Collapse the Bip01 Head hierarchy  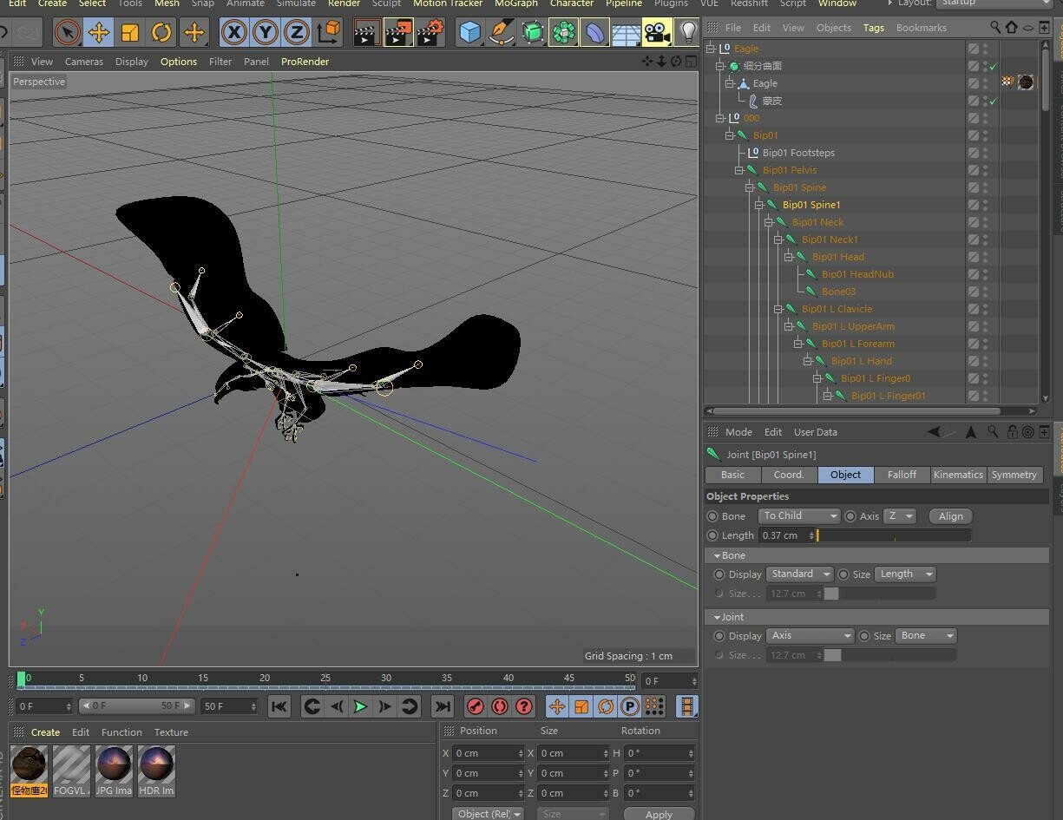click(x=789, y=257)
